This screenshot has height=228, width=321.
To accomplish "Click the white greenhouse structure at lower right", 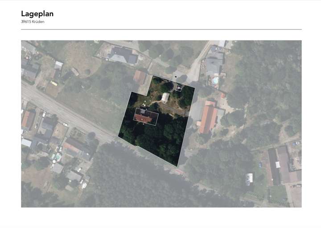I will (x=249, y=178).
